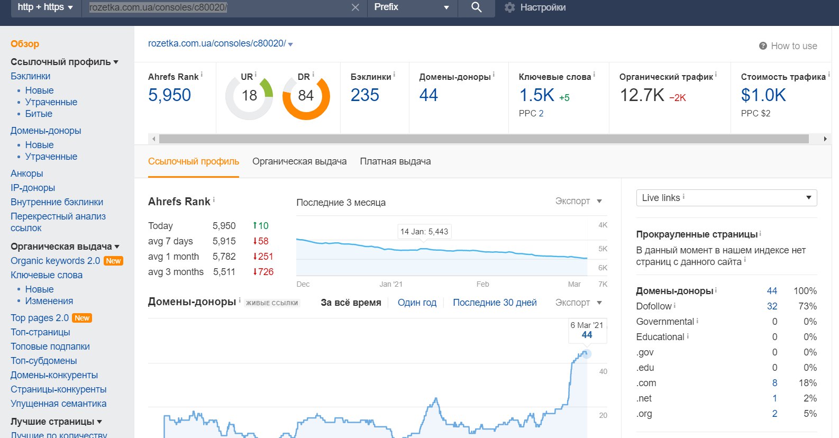Click Ключевые слова value 1.5K

pos(536,95)
